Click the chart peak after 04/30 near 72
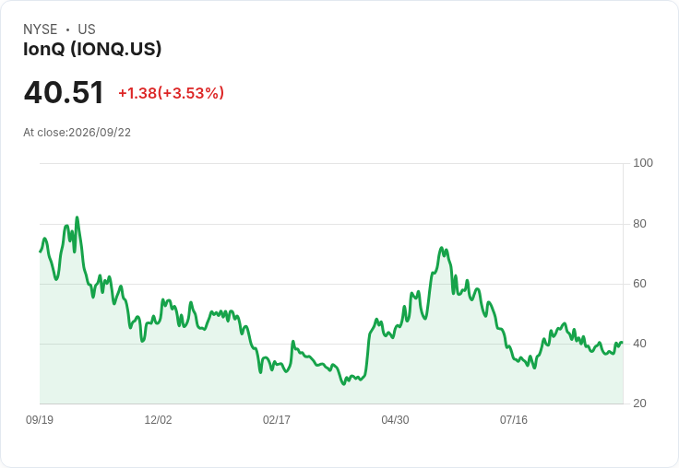 pyautogui.click(x=442, y=248)
